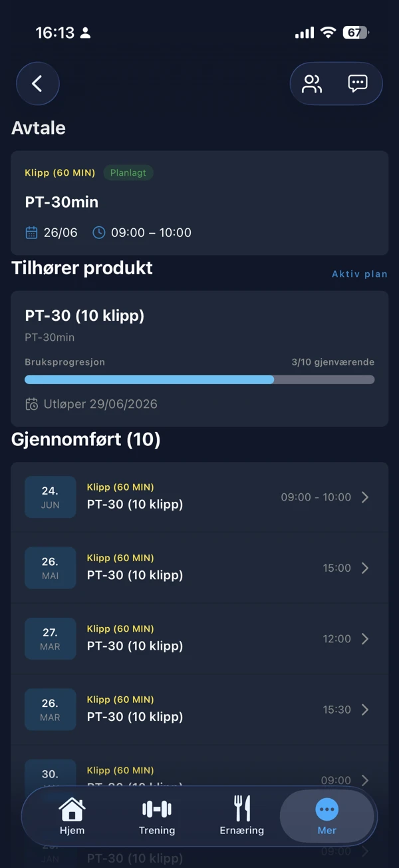Open the participants people icon
Screen dimensions: 399x868
point(312,84)
